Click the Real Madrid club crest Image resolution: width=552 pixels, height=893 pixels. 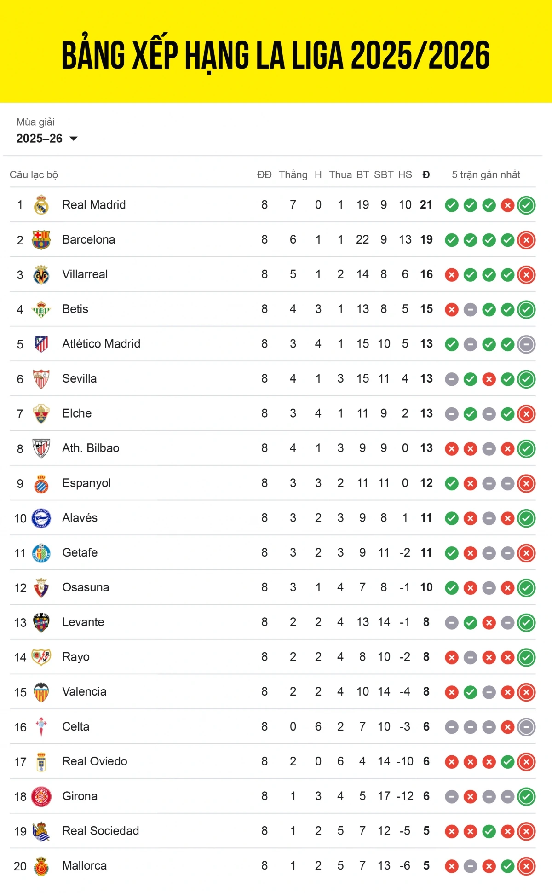point(41,205)
